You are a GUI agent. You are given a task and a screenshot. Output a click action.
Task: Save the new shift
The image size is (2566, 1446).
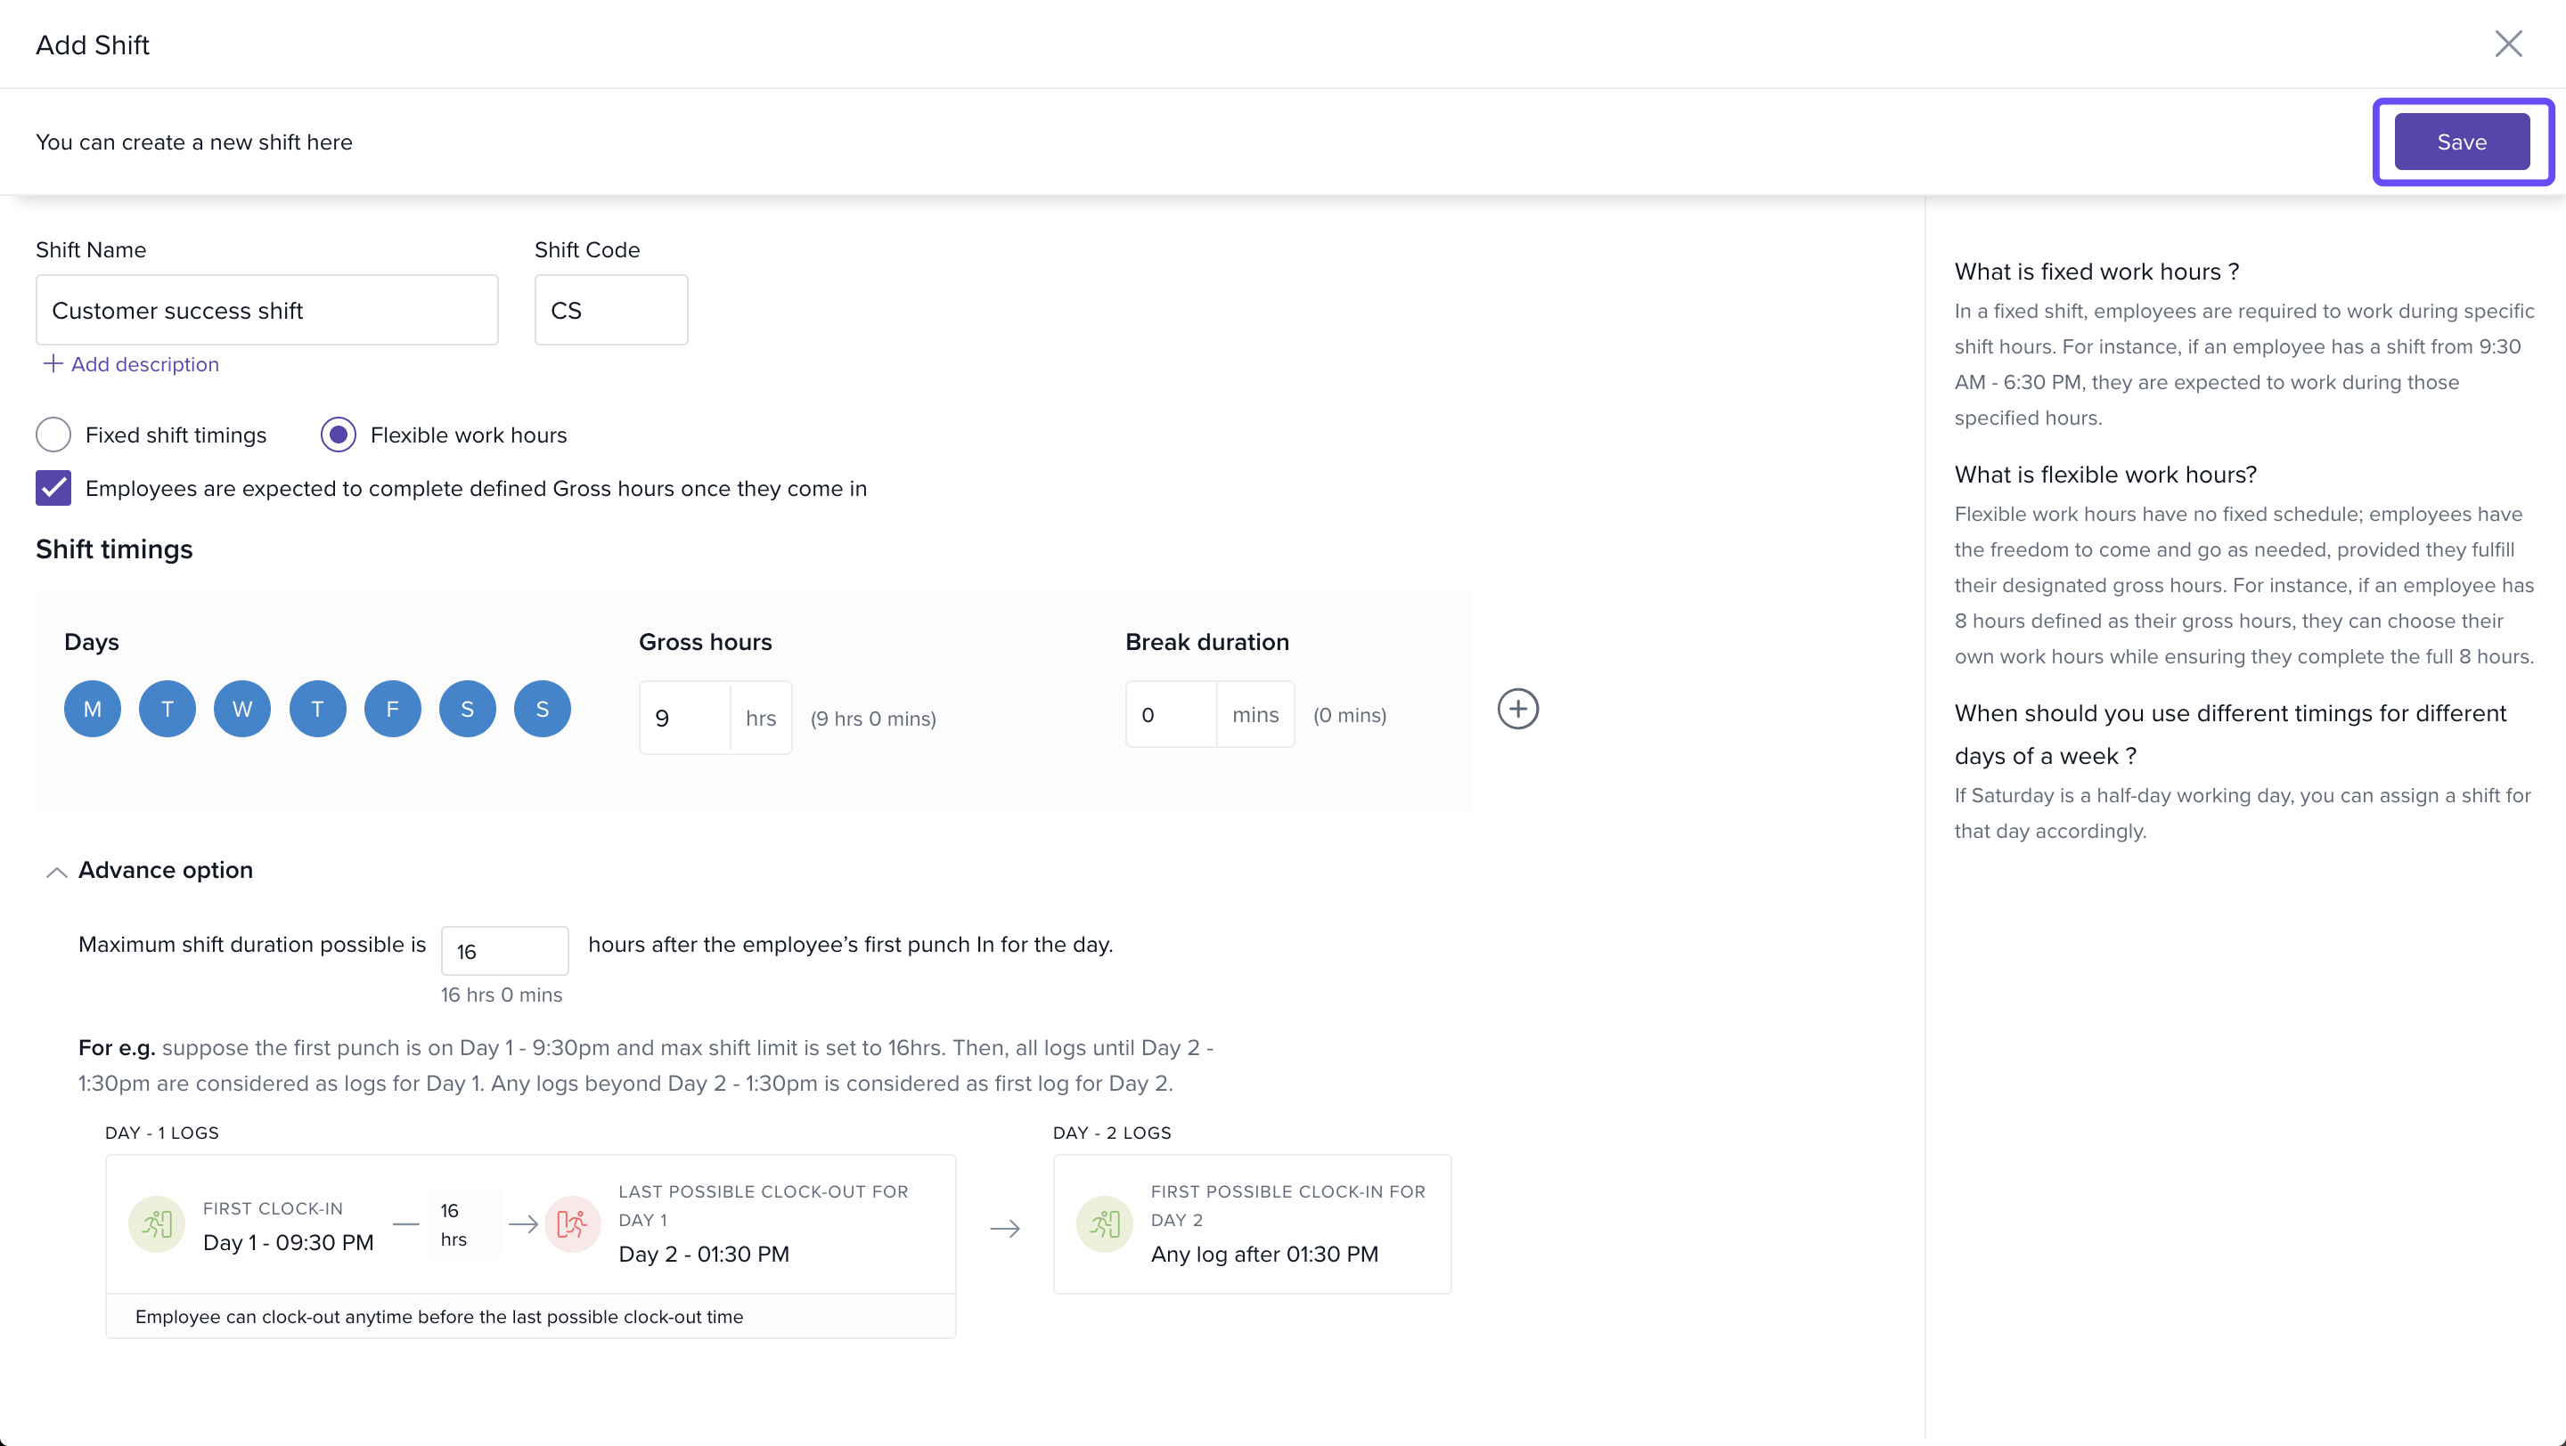(x=2460, y=142)
